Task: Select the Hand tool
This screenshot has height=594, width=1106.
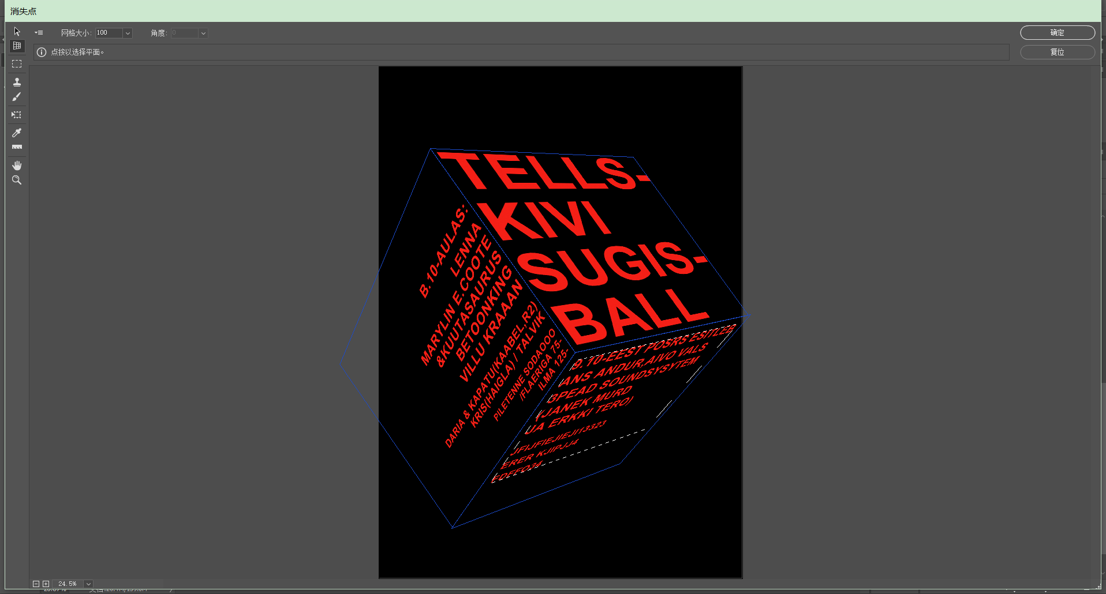Action: pyautogui.click(x=17, y=165)
